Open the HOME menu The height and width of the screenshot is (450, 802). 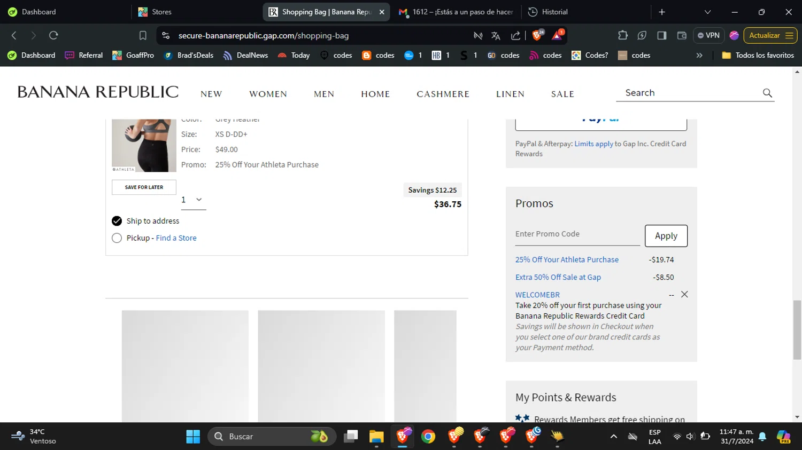coord(375,94)
